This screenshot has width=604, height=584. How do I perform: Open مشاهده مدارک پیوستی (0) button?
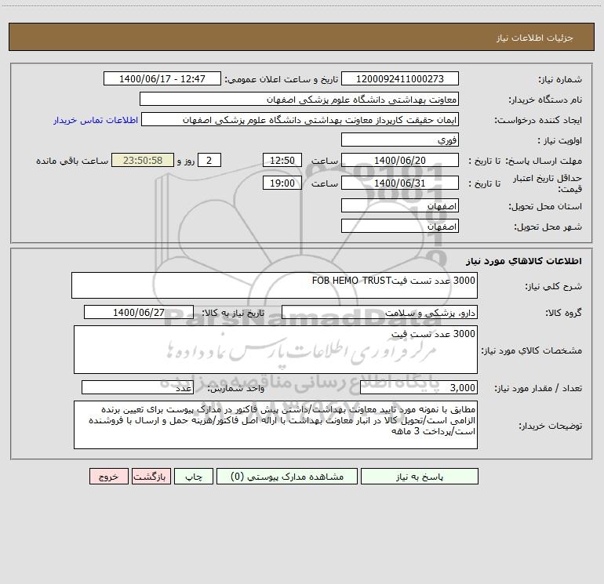(x=287, y=477)
